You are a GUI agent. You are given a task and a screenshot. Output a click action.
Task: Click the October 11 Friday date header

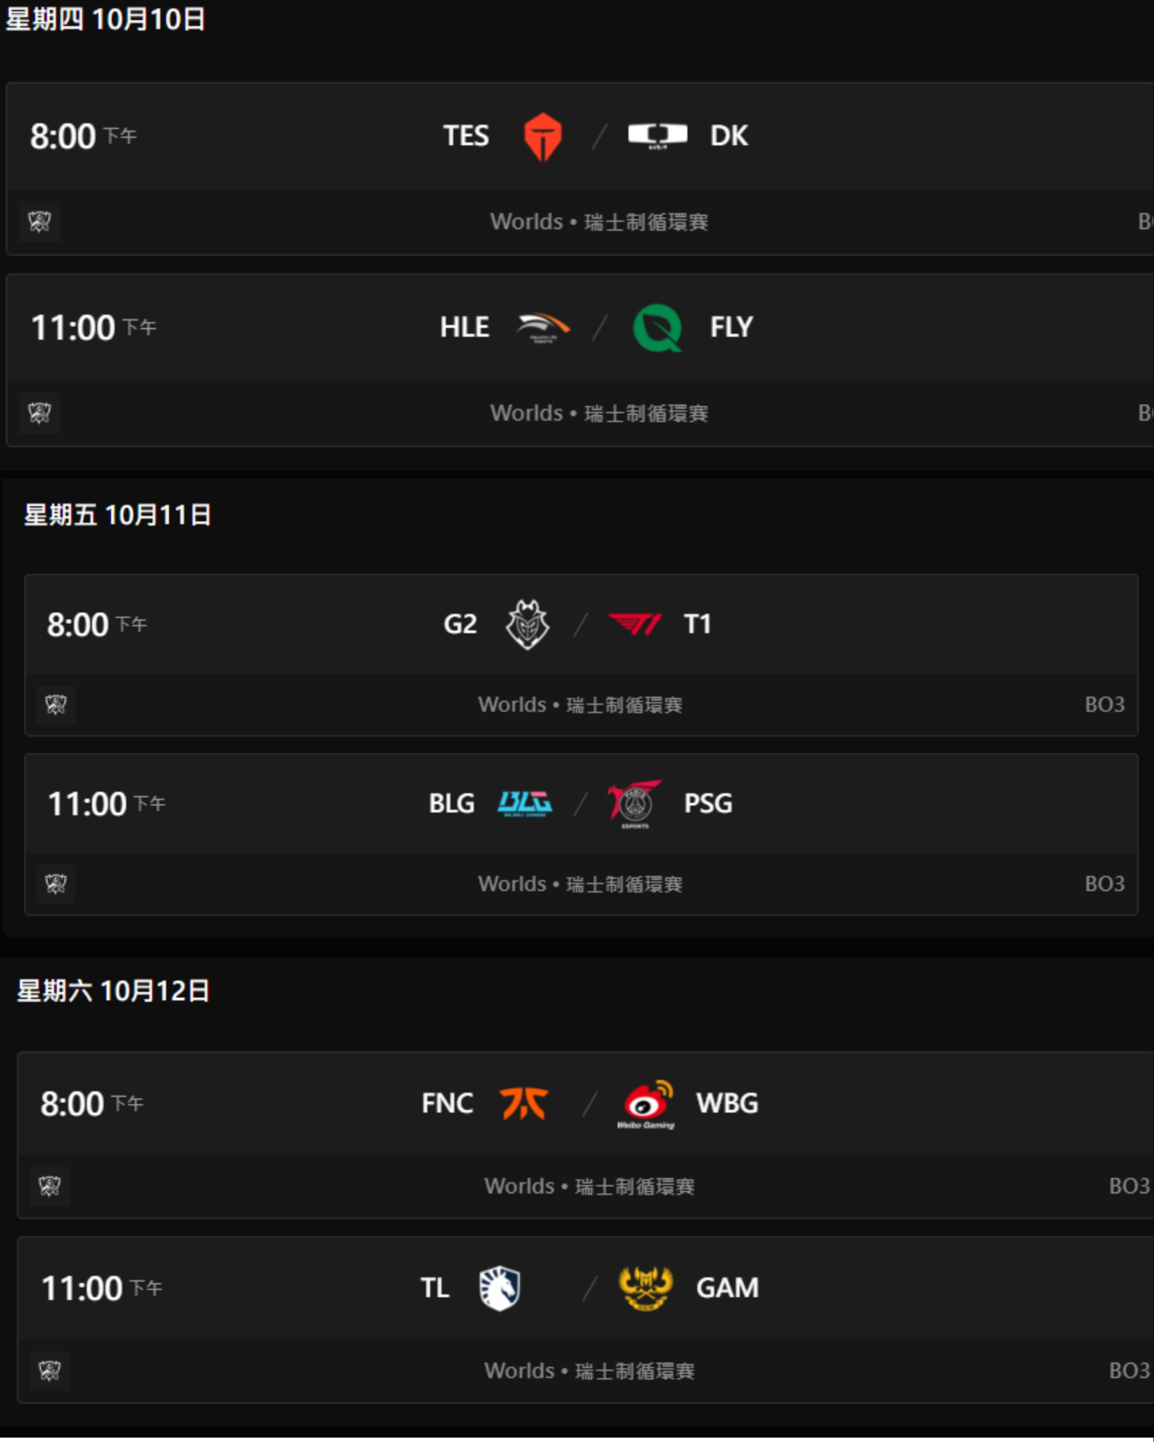pos(118,515)
